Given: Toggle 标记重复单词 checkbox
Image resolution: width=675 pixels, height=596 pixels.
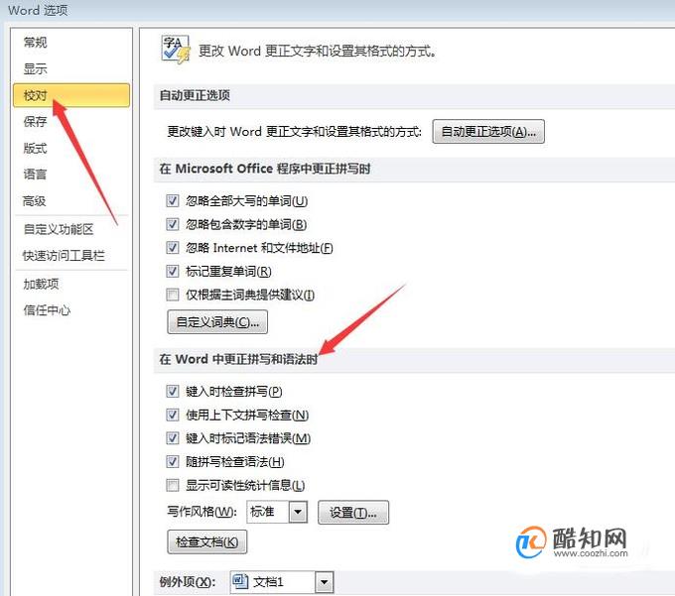Looking at the screenshot, I should point(172,272).
